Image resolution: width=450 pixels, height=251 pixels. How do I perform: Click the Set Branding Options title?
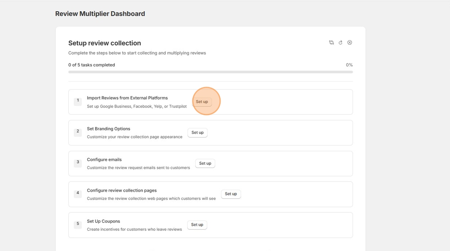point(108,129)
